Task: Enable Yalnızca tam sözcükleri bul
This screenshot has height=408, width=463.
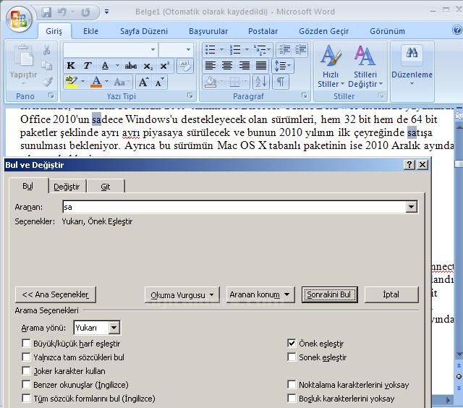Action: [x=26, y=357]
